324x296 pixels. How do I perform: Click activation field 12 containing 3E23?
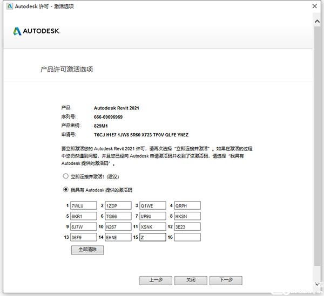click(x=187, y=226)
